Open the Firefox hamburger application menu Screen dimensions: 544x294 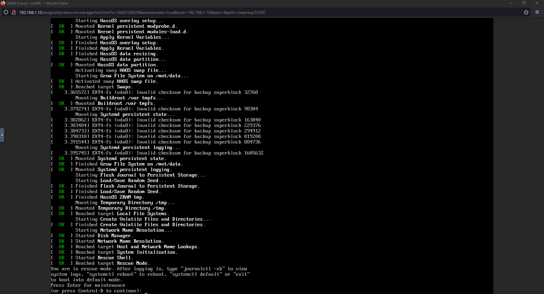pyautogui.click(x=537, y=12)
